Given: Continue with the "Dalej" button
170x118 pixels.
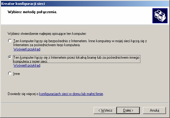Looking at the screenshot, I should click(x=128, y=110).
